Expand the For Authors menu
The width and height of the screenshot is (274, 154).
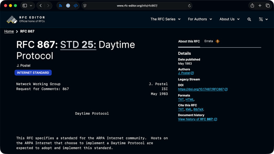[x=200, y=19]
